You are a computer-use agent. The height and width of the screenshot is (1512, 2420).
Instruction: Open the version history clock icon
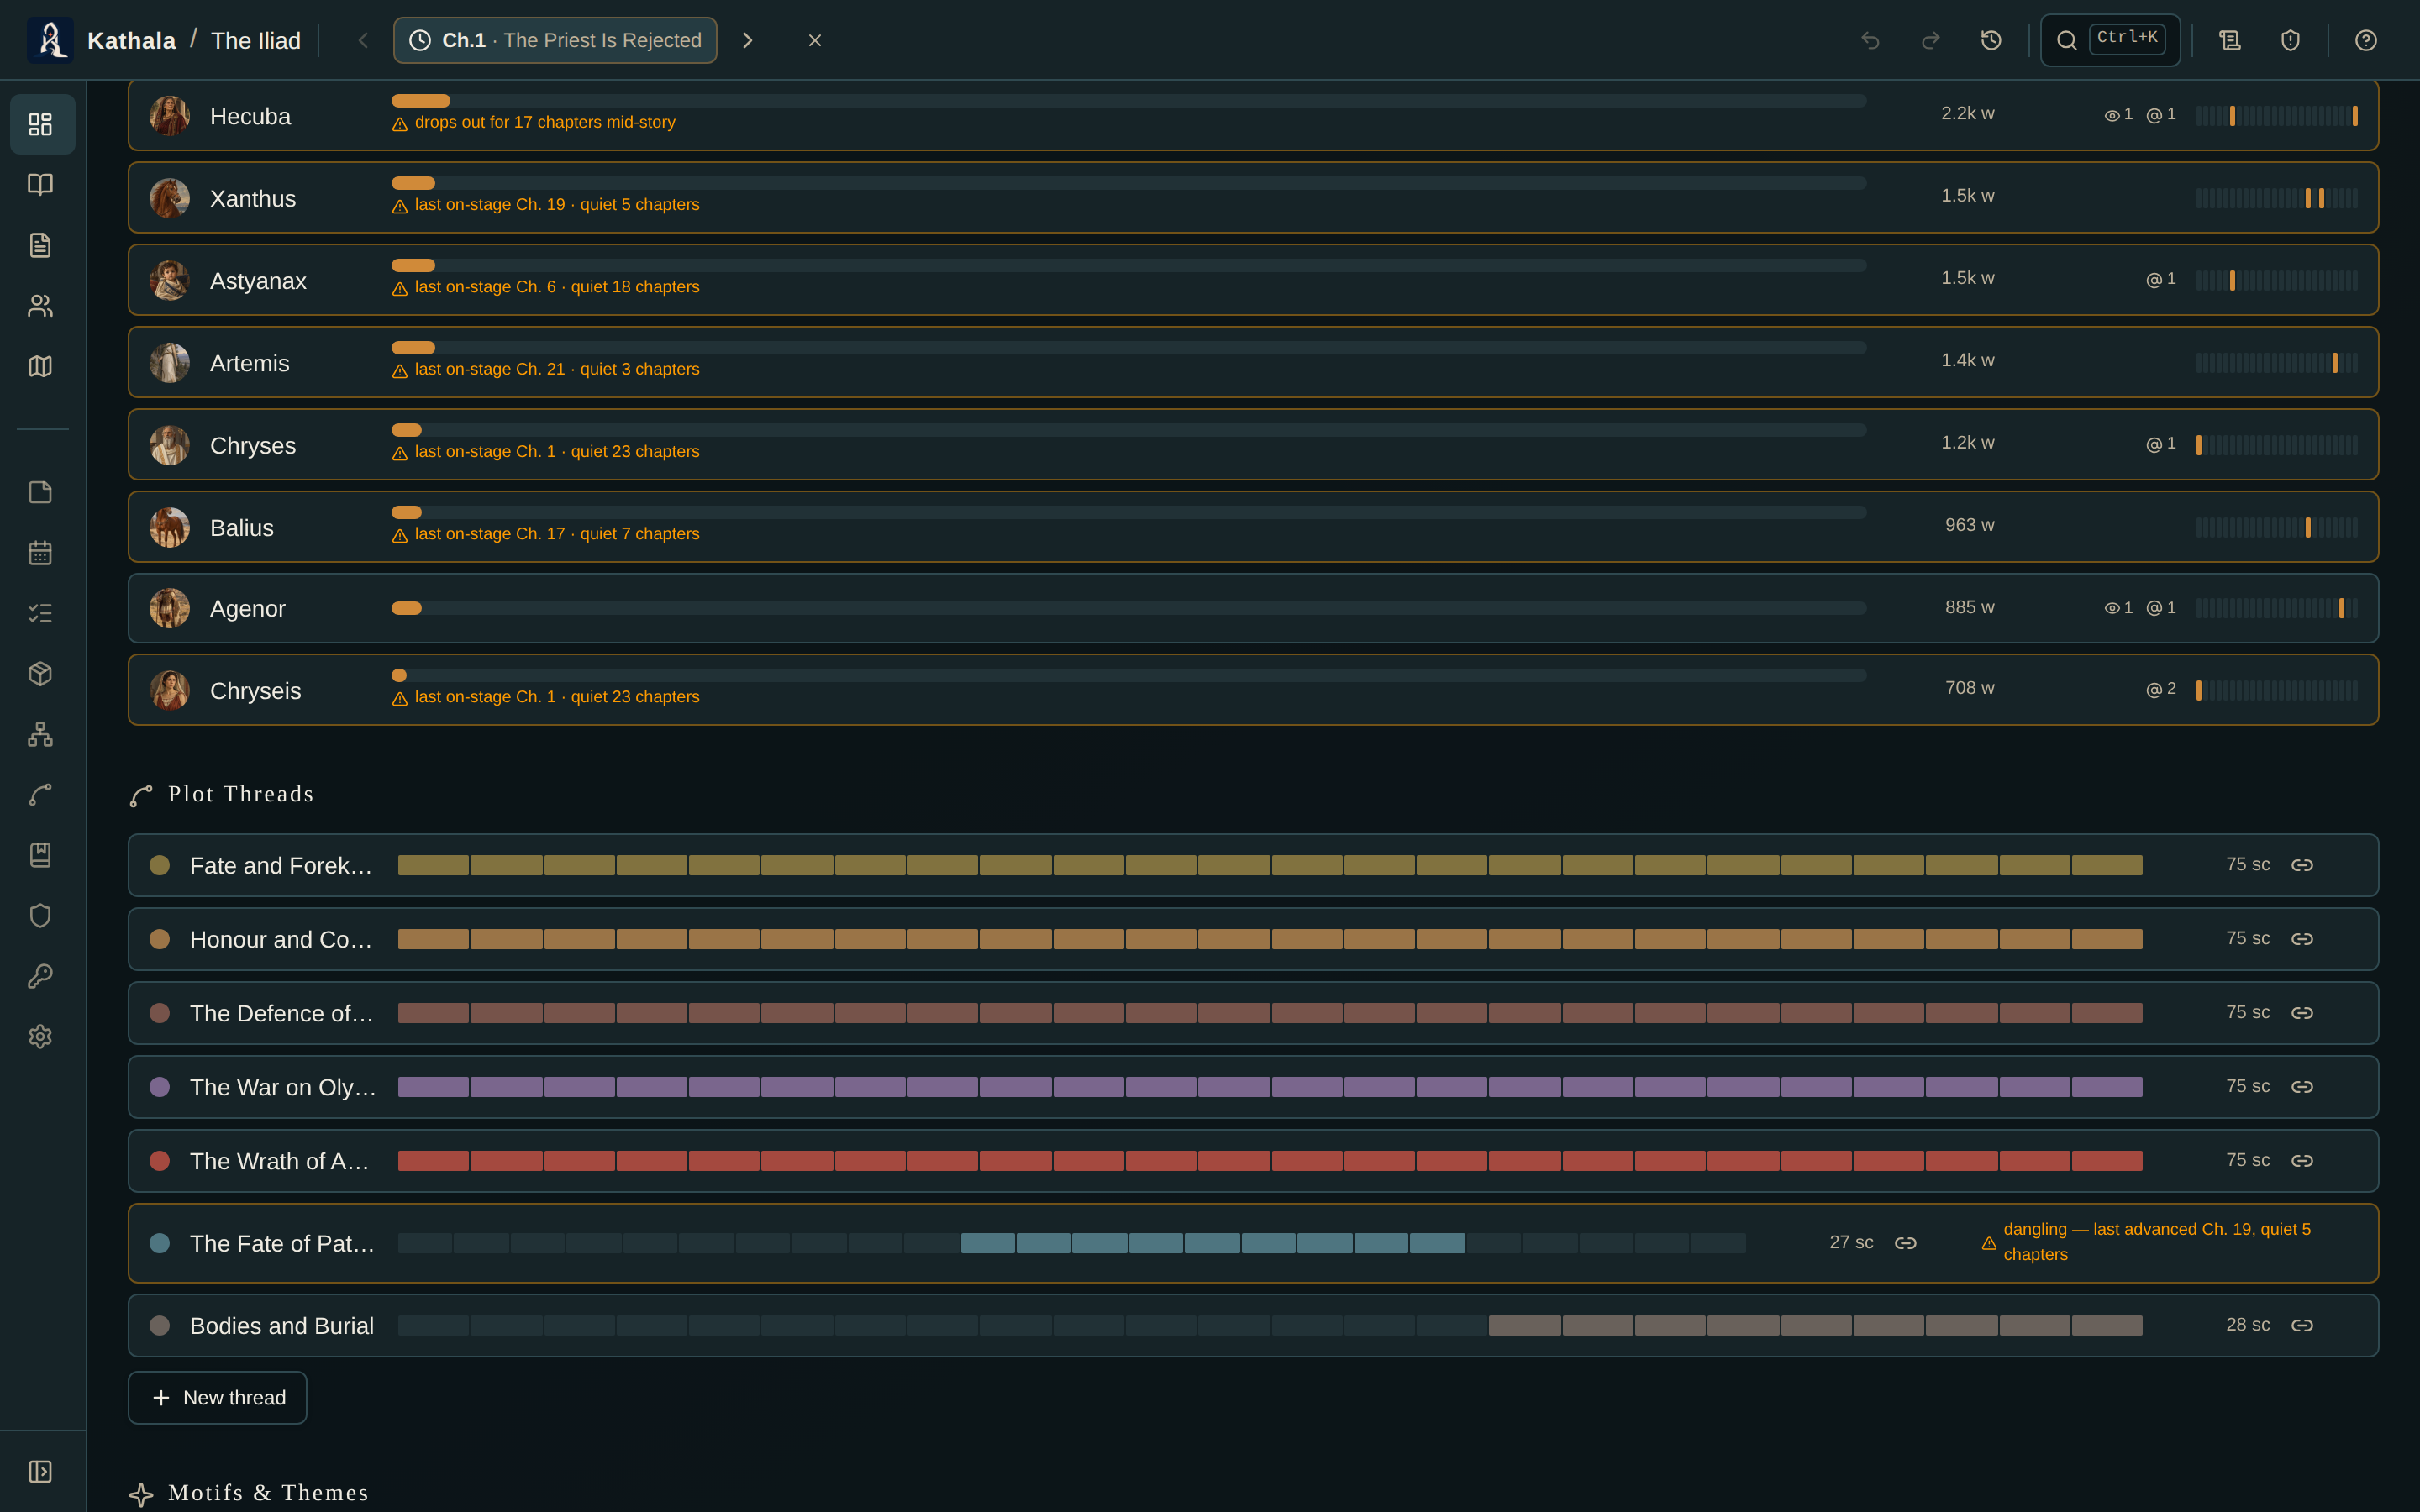pos(1991,40)
